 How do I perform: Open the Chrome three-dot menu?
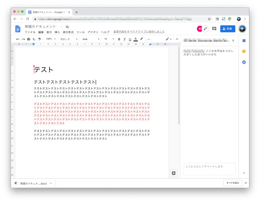point(245,19)
